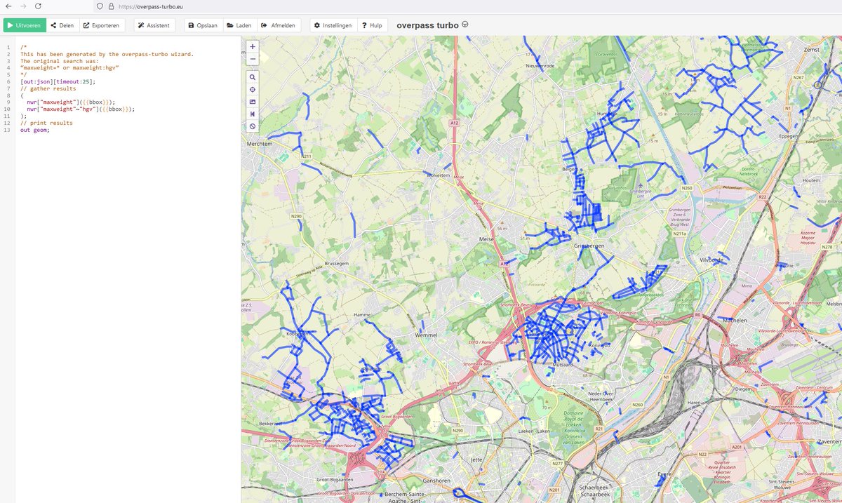The height and width of the screenshot is (503, 842).
Task: Share the query via the Delen button
Action: [62, 25]
